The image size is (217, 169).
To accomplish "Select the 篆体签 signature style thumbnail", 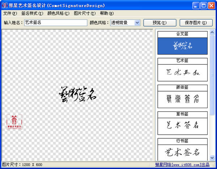I will pyautogui.click(x=182, y=99).
